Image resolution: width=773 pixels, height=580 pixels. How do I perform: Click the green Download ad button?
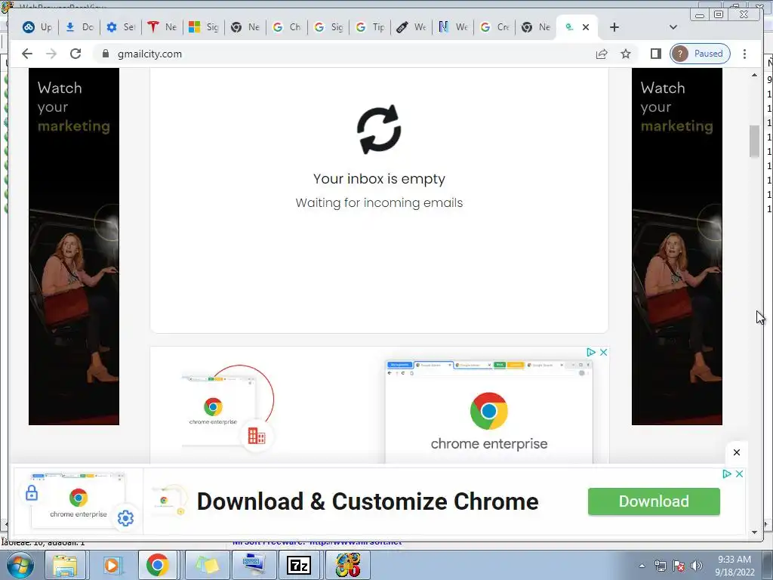coord(654,501)
